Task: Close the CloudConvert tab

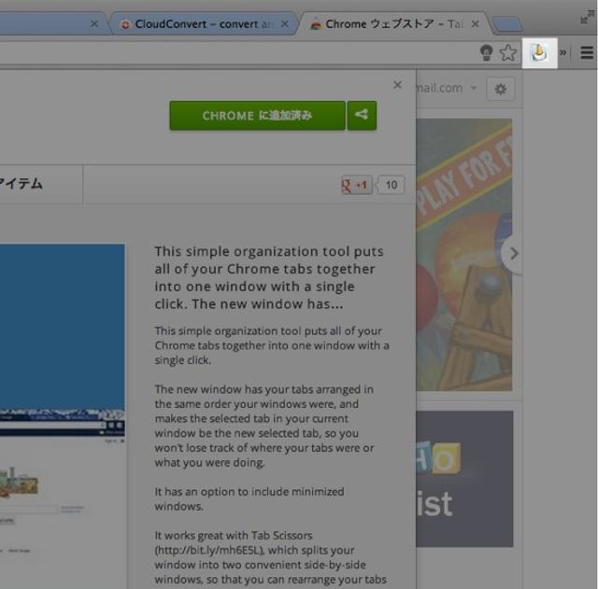Action: (284, 24)
